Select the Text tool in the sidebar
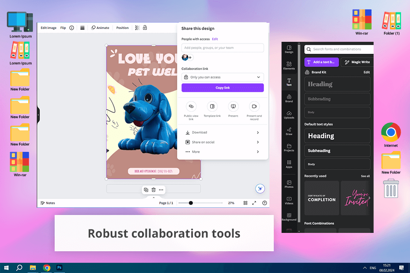Image resolution: width=410 pixels, height=273 pixels. (x=289, y=82)
